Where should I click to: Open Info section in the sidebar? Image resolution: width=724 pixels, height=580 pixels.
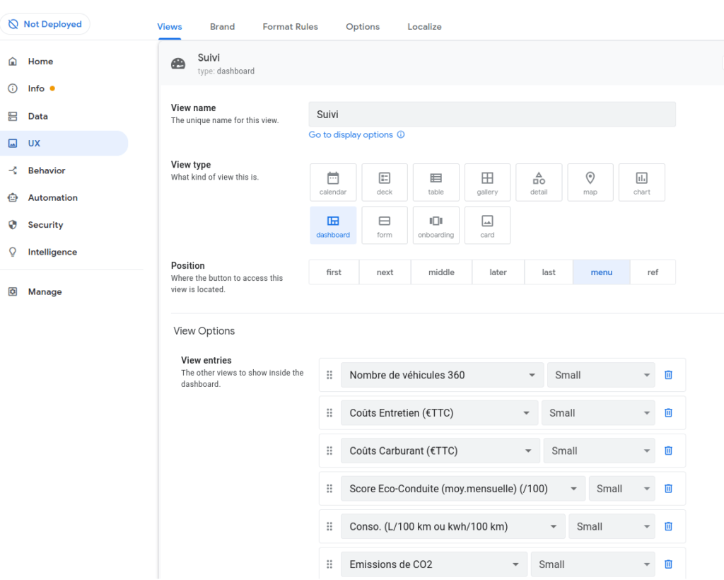pyautogui.click(x=64, y=88)
